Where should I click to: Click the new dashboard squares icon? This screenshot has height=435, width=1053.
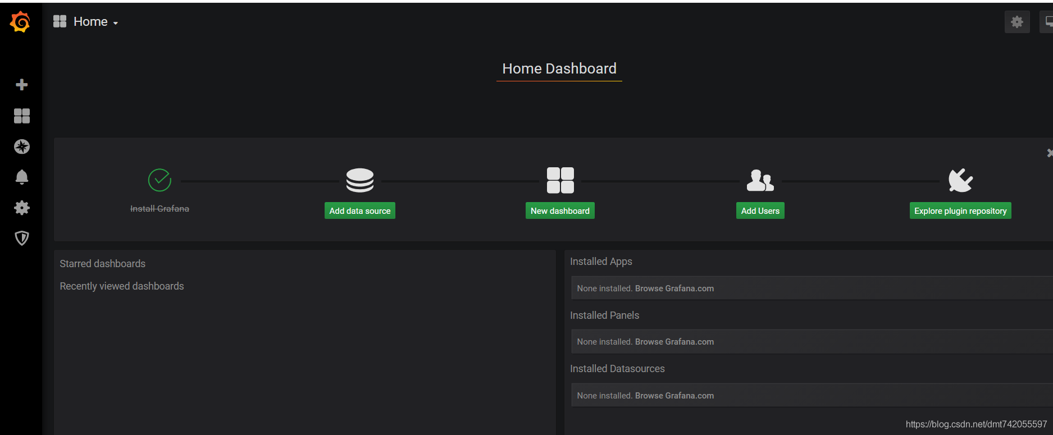[560, 180]
